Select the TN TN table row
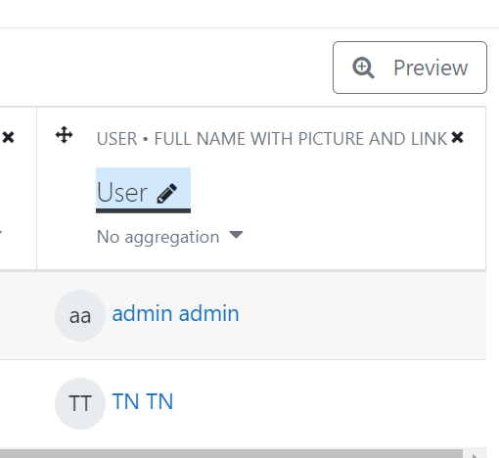499x458 pixels. click(243, 403)
